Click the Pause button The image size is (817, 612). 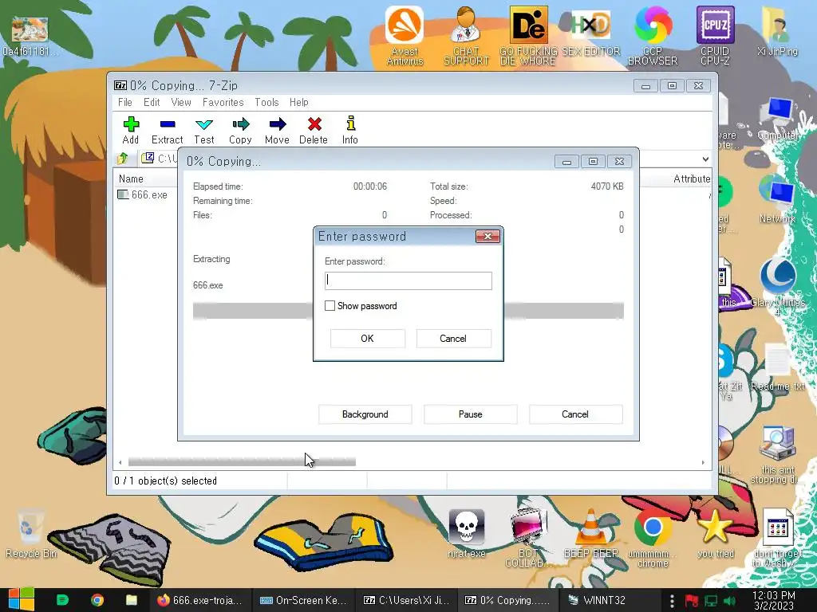point(471,414)
